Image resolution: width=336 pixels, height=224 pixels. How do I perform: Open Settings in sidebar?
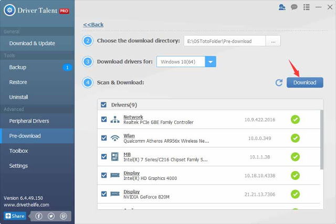tap(37, 166)
